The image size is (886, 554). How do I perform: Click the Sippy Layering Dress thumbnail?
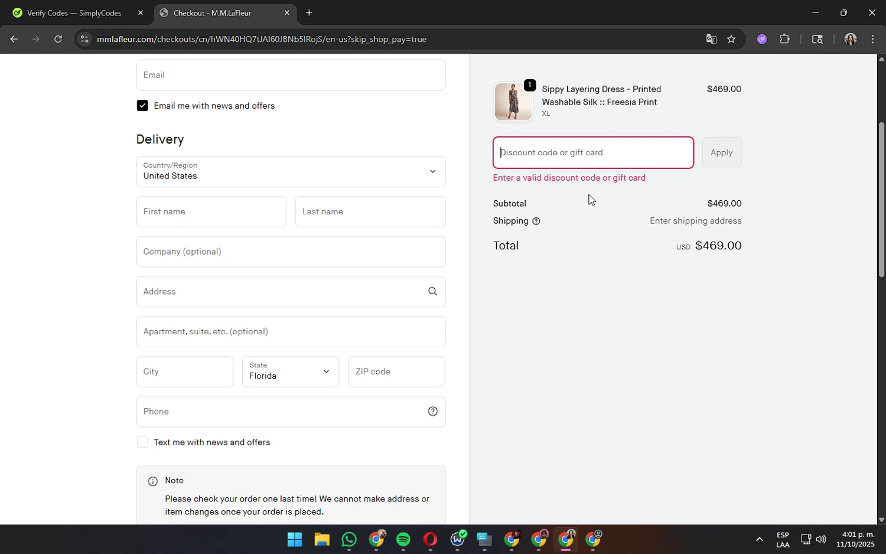[x=513, y=102]
